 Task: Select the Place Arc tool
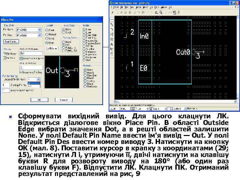[112, 29]
